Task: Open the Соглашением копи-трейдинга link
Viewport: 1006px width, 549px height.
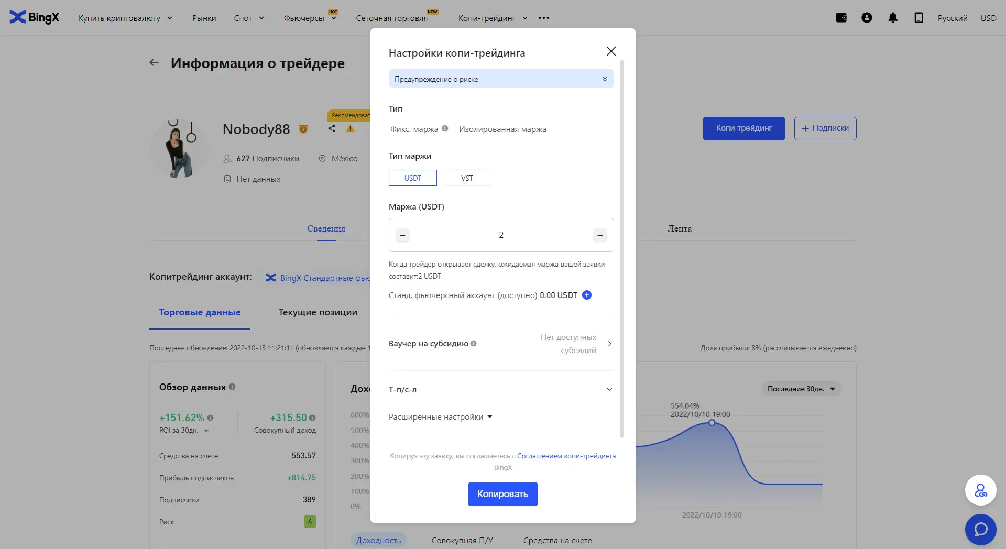Action: tap(566, 456)
